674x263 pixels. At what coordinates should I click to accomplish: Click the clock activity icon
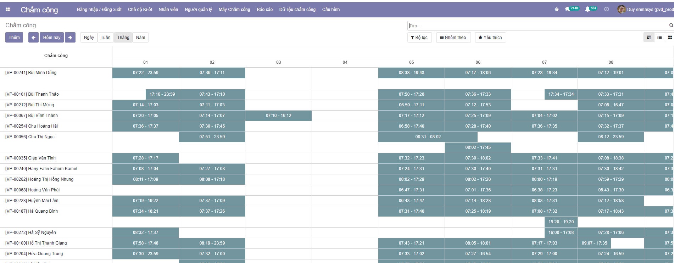[x=607, y=10]
